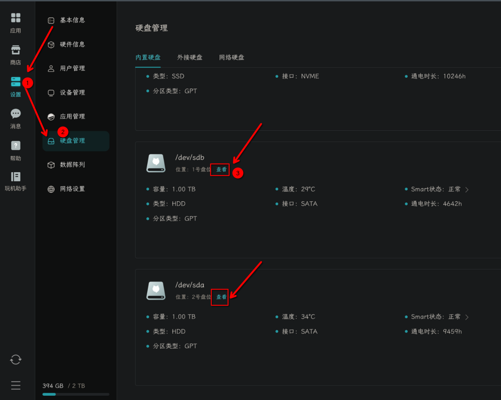501x400 pixels.
Task: Click the 硬盘管理 drive icon
Action: 51,141
